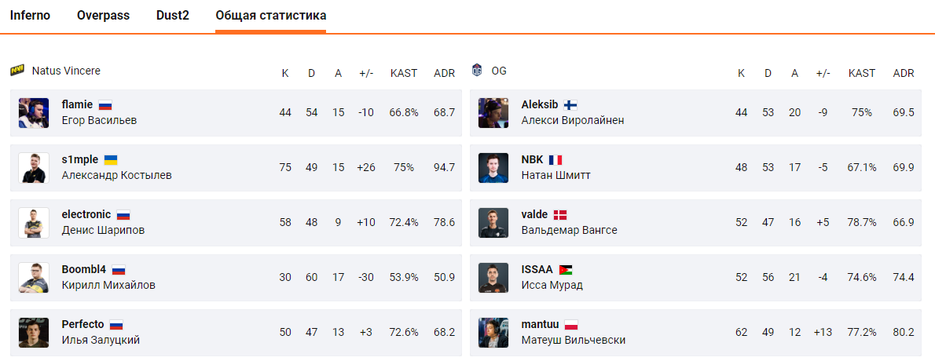Click the Jordanian flag next to ISSAA
Screen dimensions: 935x361
(566, 269)
